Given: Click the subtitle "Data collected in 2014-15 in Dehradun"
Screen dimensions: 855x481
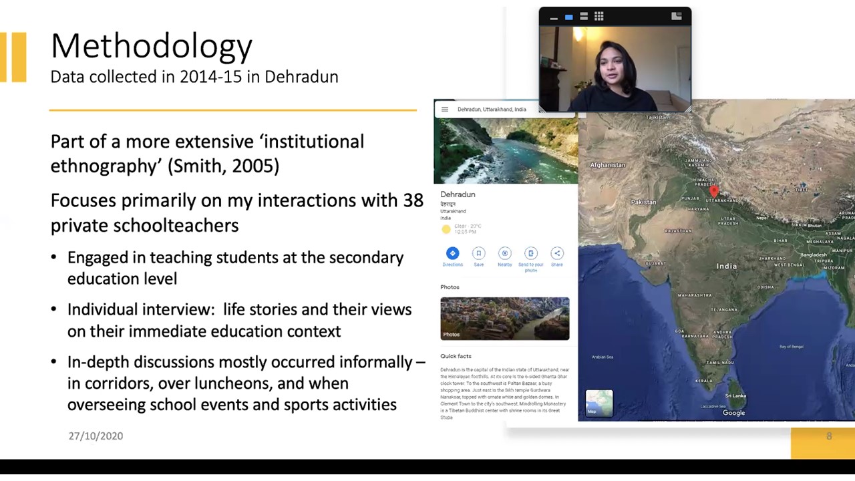Looking at the screenshot, I should [x=194, y=77].
